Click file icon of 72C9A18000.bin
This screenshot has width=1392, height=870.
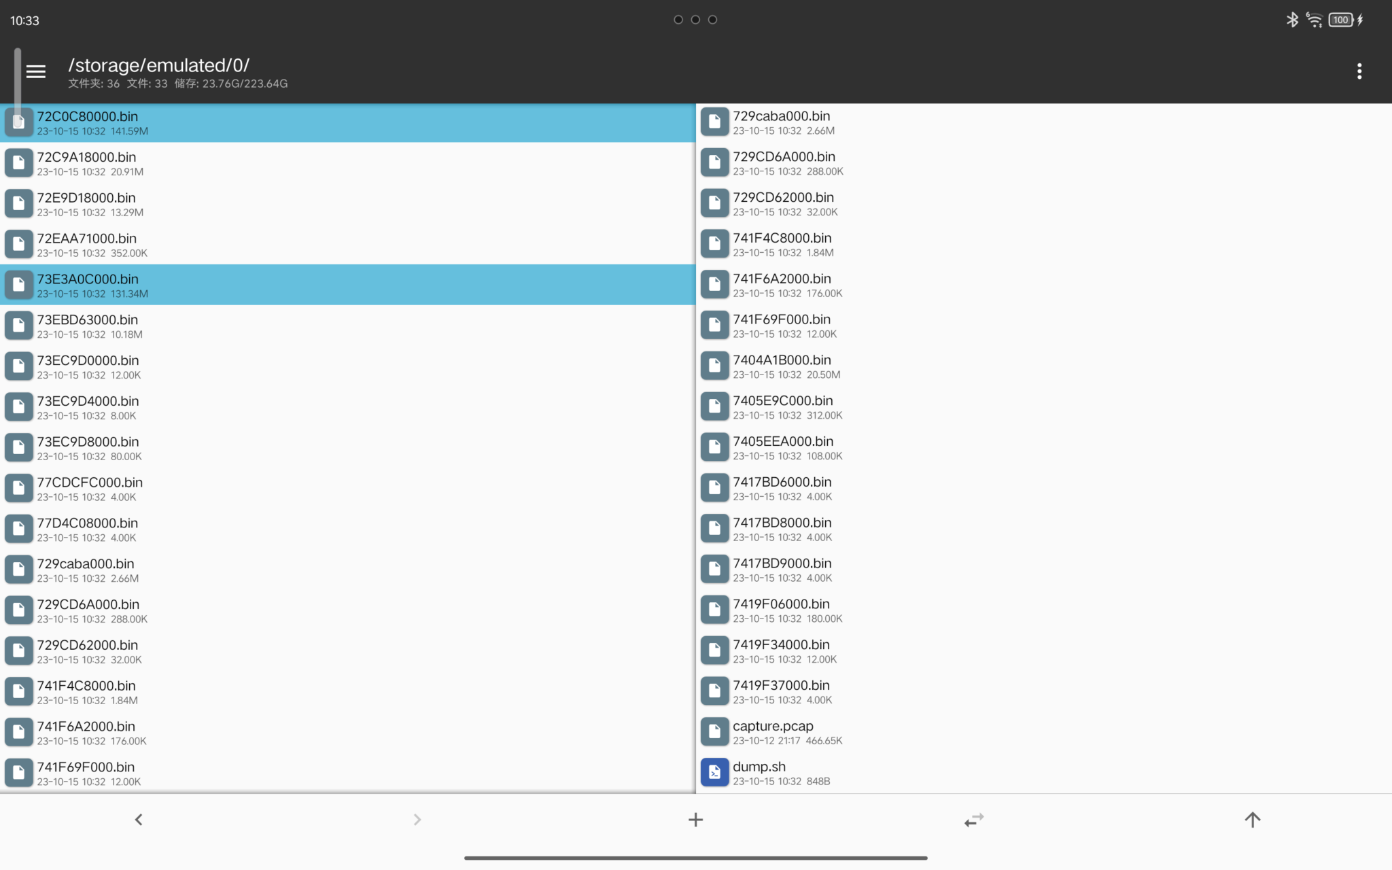tap(18, 163)
